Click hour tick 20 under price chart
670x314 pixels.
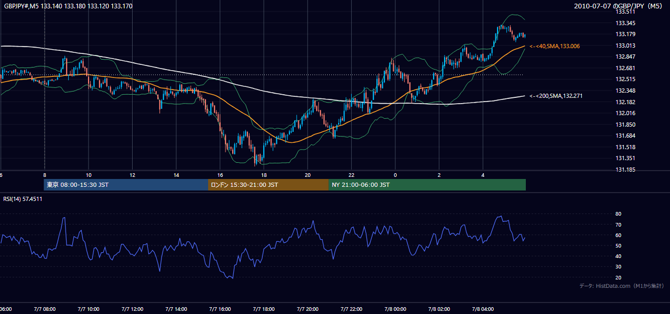308,175
